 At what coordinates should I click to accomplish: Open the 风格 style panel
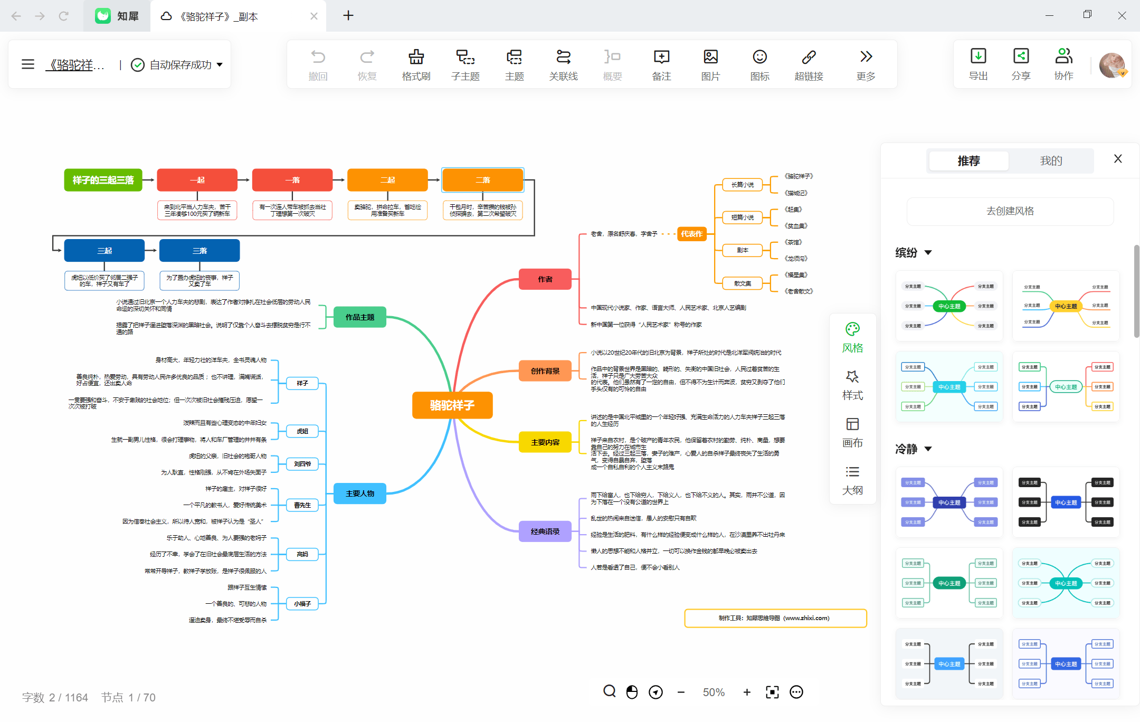pyautogui.click(x=852, y=338)
